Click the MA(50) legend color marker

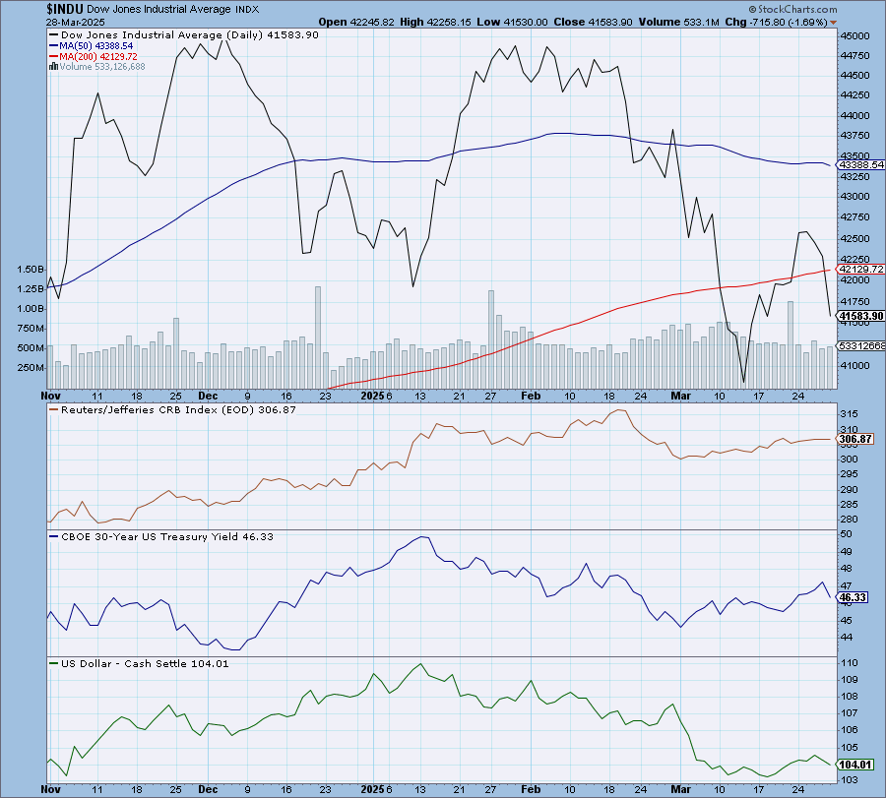click(x=54, y=45)
